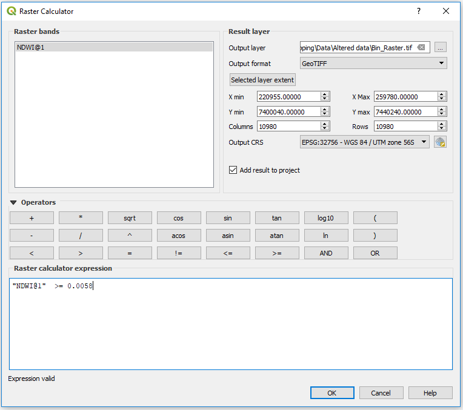The height and width of the screenshot is (410, 463).
Task: Expand the Output CRS combo box
Action: pyautogui.click(x=364, y=142)
